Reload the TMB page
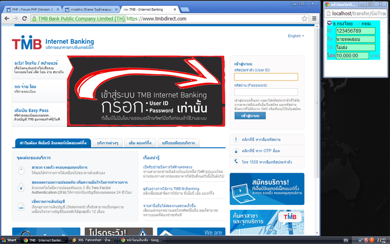 (24, 19)
